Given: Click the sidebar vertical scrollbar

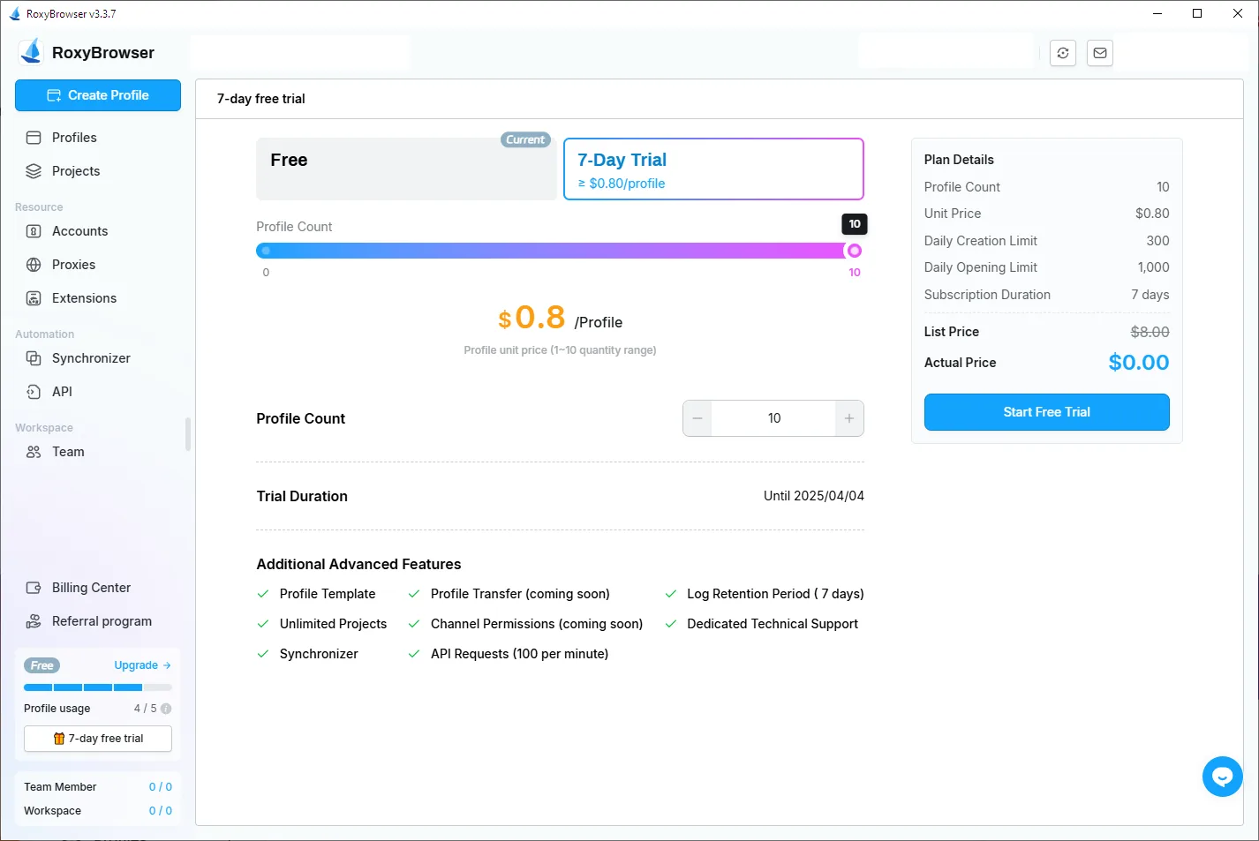Looking at the screenshot, I should pyautogui.click(x=187, y=434).
